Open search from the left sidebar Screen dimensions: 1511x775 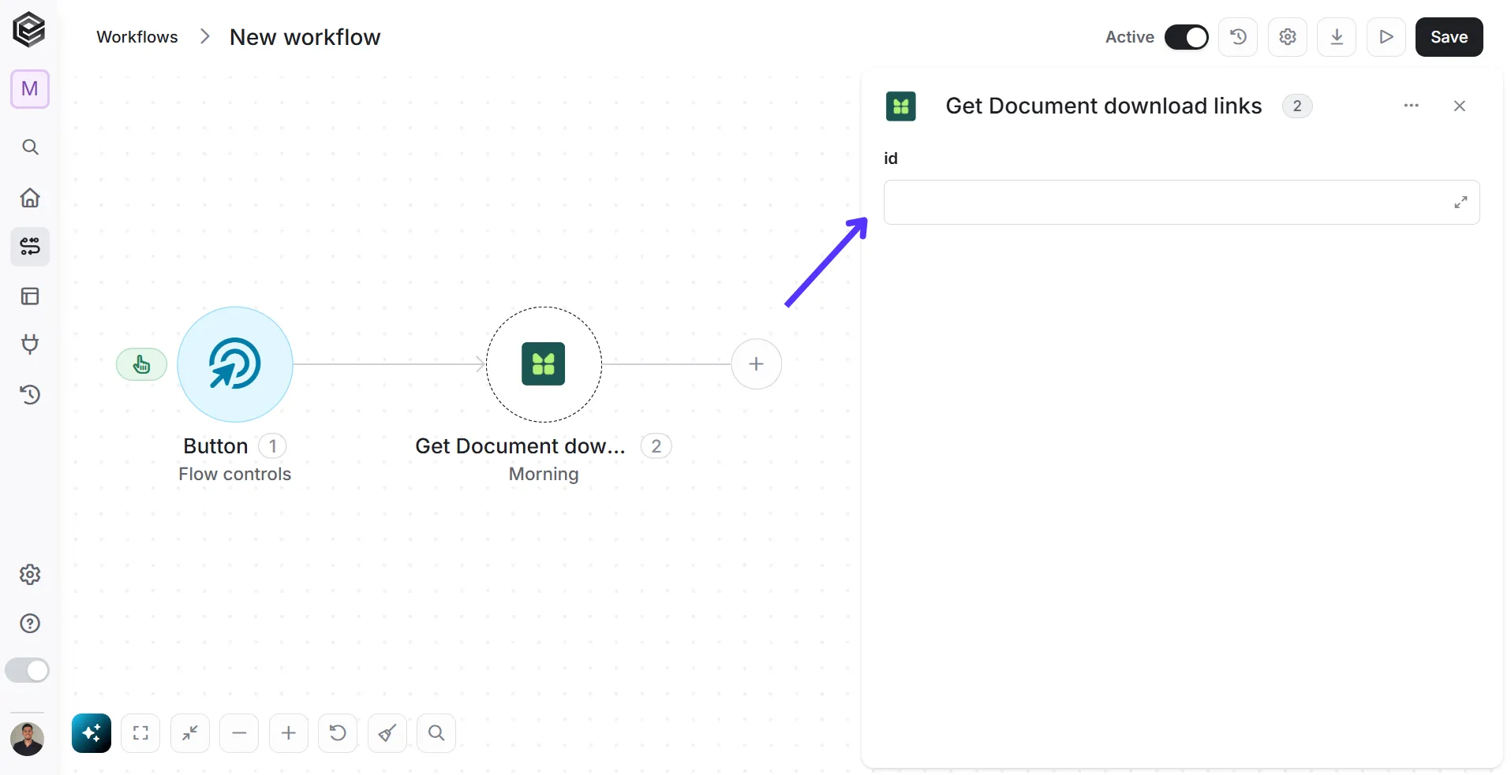pyautogui.click(x=30, y=147)
